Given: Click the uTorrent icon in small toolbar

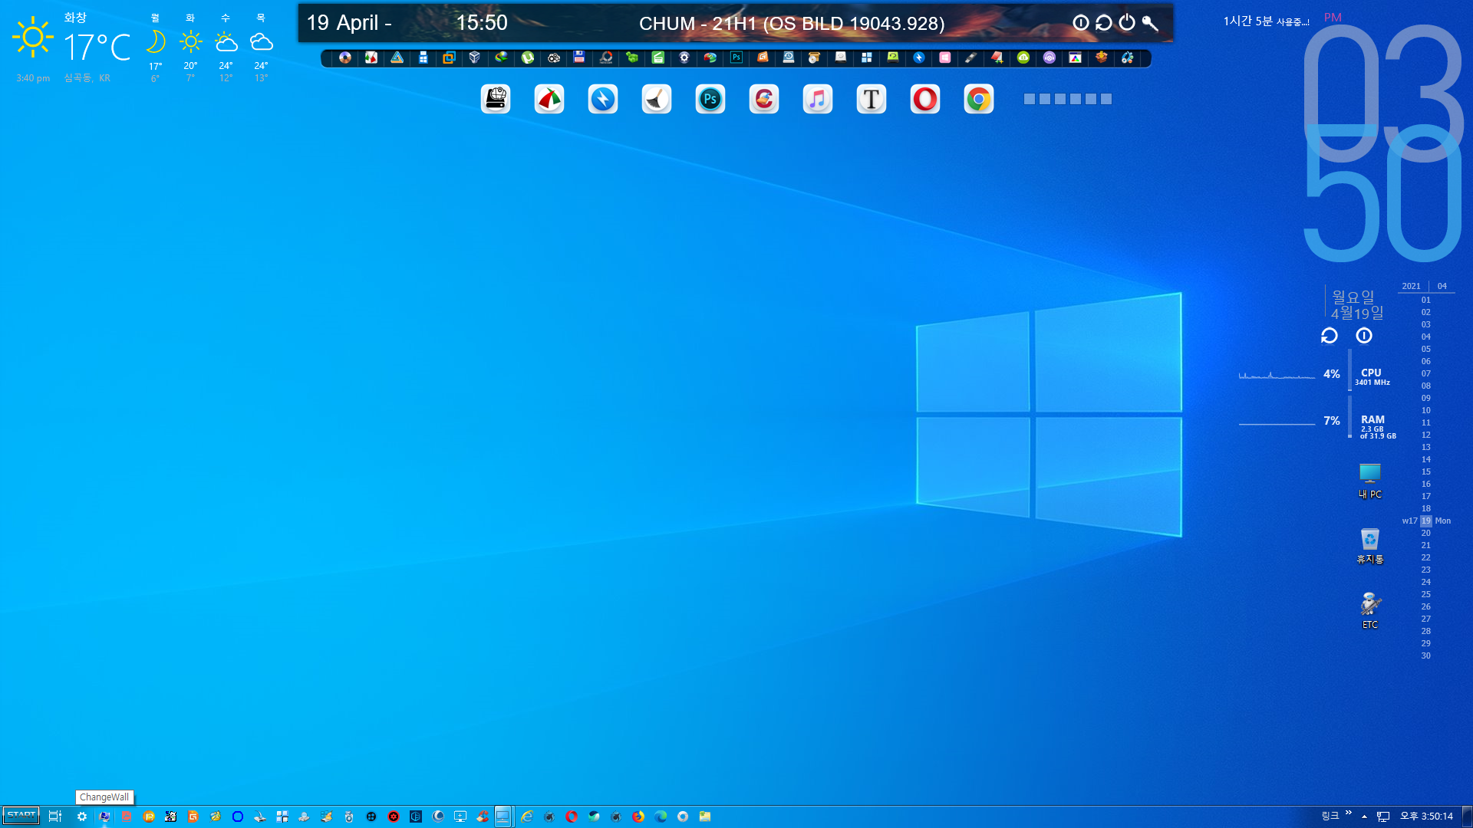Looking at the screenshot, I should [x=528, y=58].
